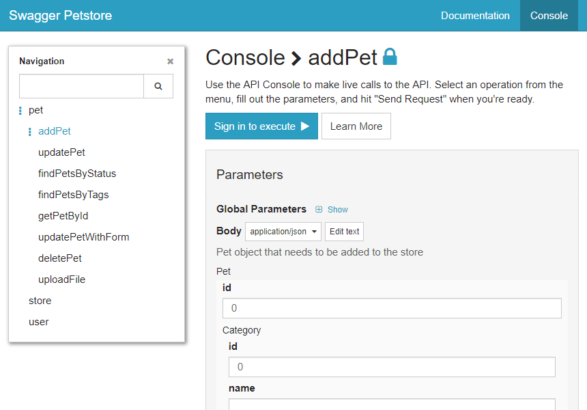Select findPetsByTags operation

click(74, 195)
